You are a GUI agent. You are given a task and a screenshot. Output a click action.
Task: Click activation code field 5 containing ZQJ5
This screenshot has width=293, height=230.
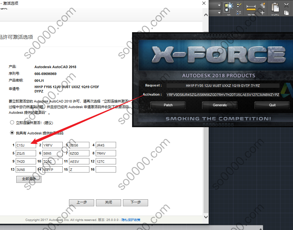pyautogui.click(x=26, y=153)
